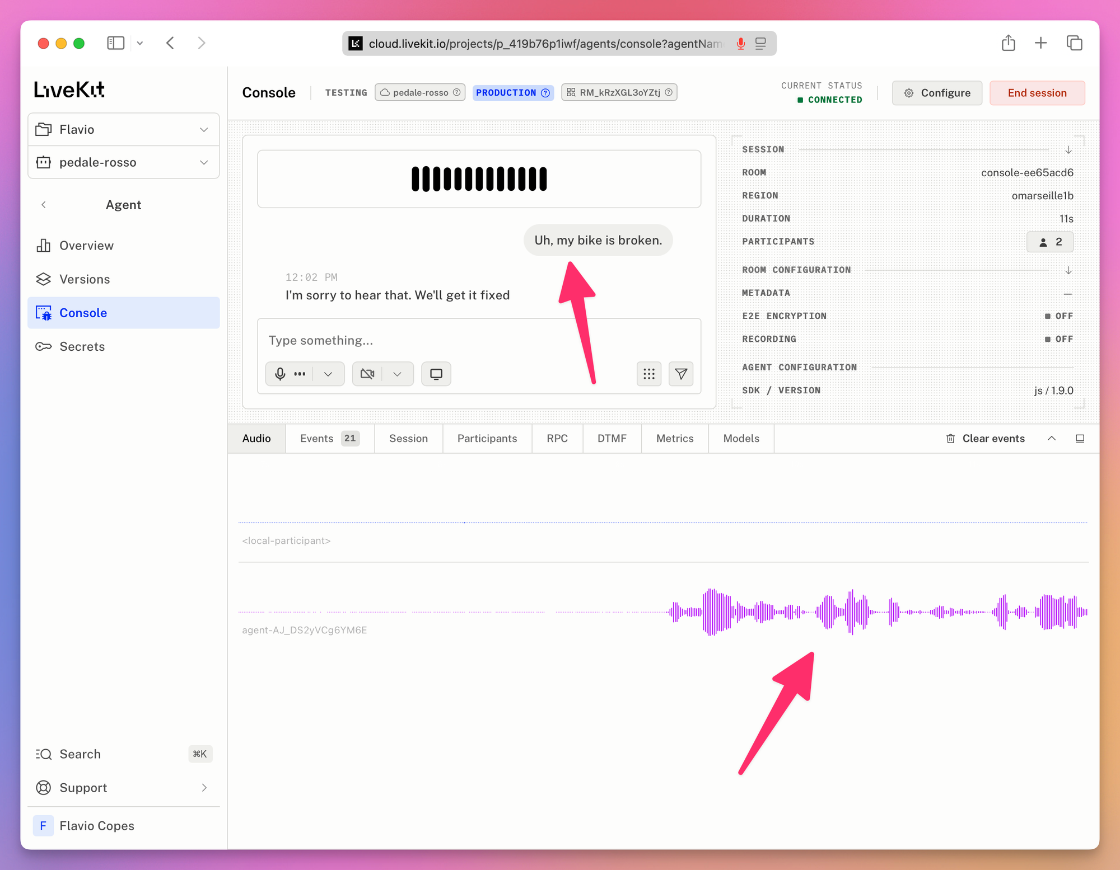Open the DTMF keypad grid icon
The image size is (1120, 870).
click(x=649, y=374)
